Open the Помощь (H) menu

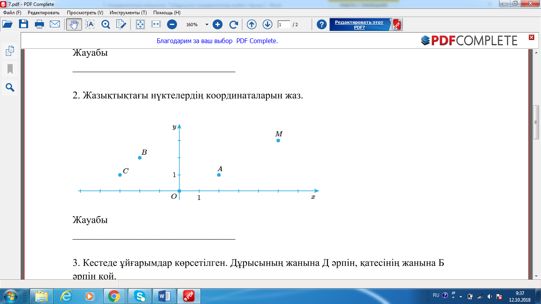[167, 13]
